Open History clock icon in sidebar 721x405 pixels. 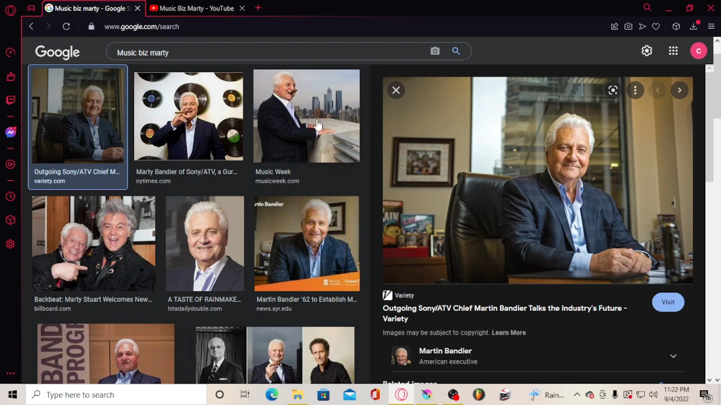(10, 197)
